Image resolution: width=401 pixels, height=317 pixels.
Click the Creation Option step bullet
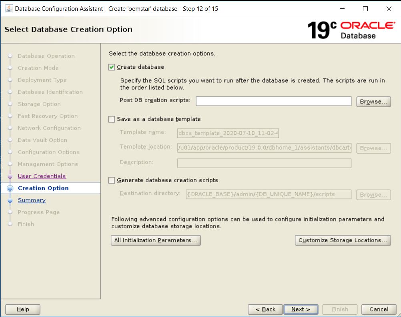click(10, 188)
